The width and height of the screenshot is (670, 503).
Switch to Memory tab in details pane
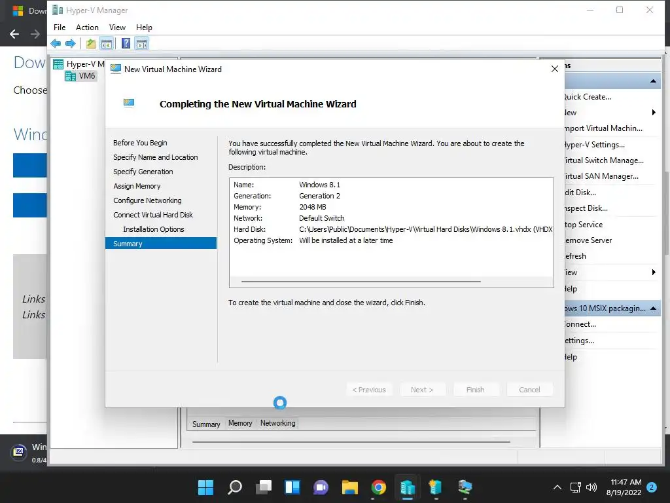[x=240, y=423]
